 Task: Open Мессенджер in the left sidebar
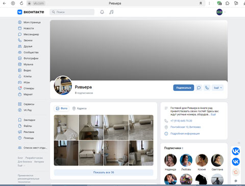pyautogui.click(x=29, y=34)
